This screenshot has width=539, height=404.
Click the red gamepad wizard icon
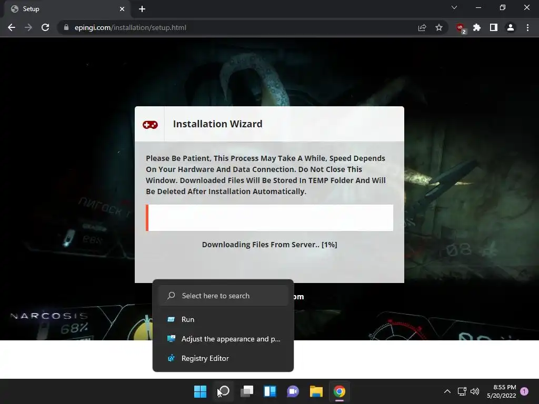[x=150, y=124]
